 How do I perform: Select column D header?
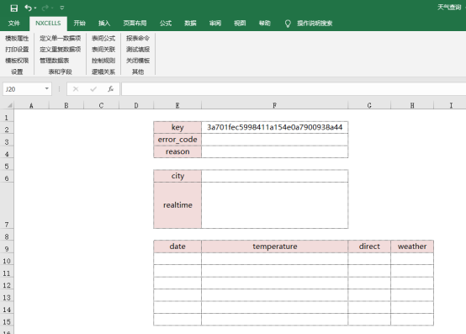point(136,105)
